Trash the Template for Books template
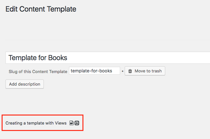 [145, 71]
